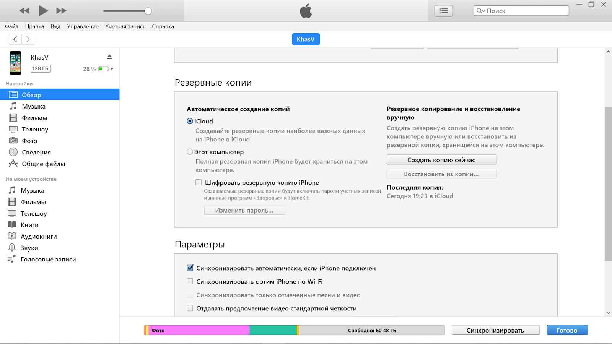612x344 pixels.
Task: Click the Синхронизировать button
Action: tap(495, 330)
